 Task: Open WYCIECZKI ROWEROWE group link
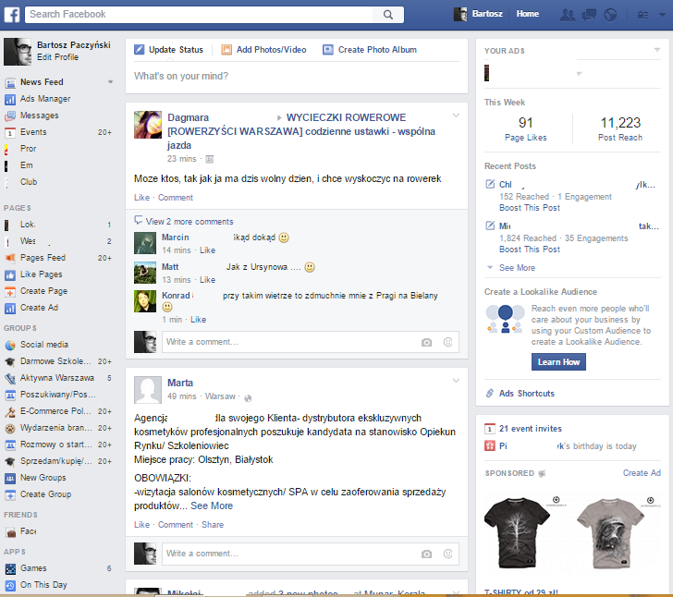(x=301, y=131)
